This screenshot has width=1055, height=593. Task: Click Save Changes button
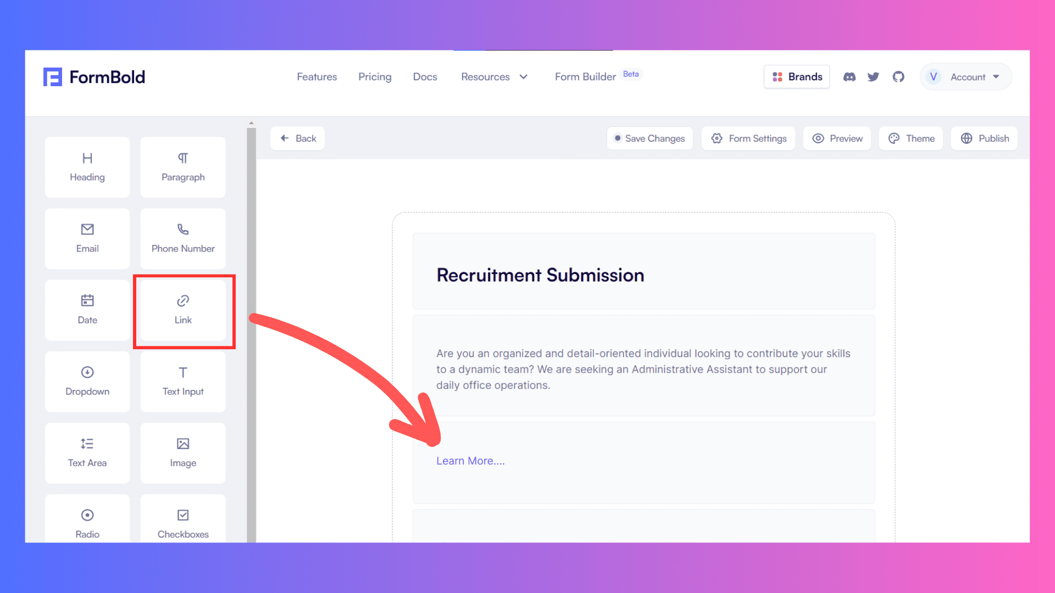click(x=650, y=138)
